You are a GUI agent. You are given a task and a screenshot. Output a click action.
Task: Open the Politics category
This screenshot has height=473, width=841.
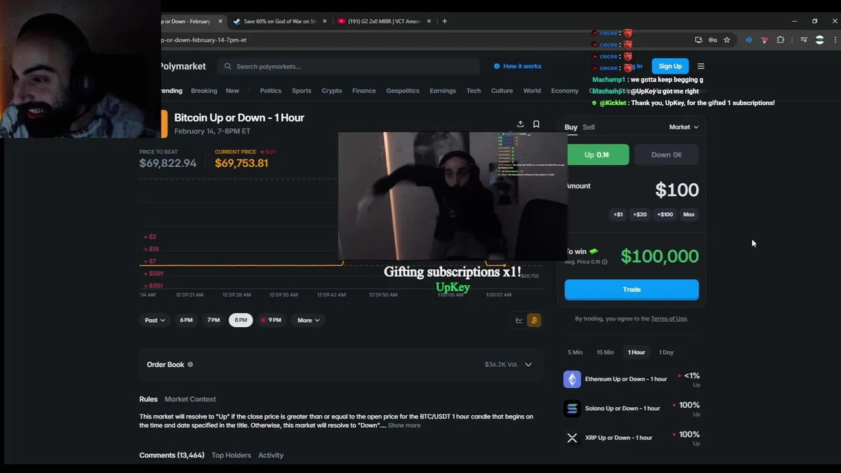tap(271, 91)
